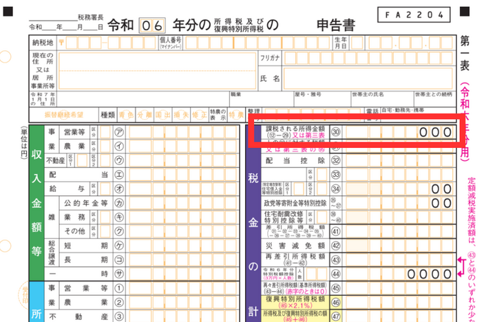Click the ㊺ 再々差引所得税額 amount field

(x=399, y=288)
